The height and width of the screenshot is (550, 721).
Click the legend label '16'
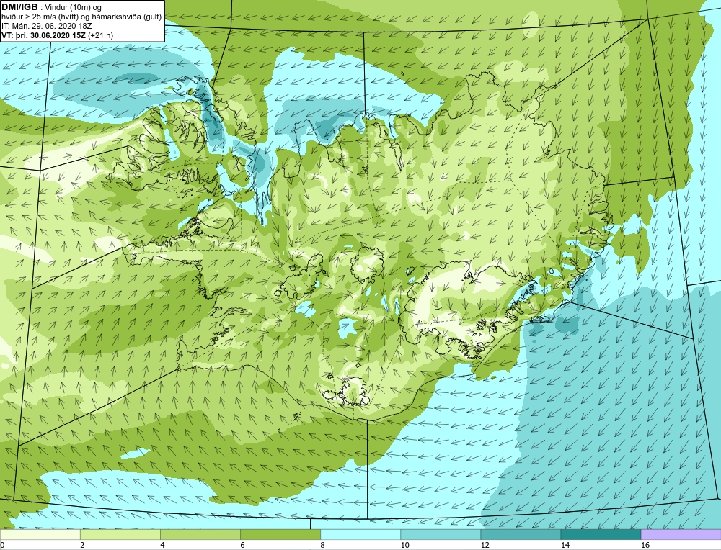tap(645, 545)
